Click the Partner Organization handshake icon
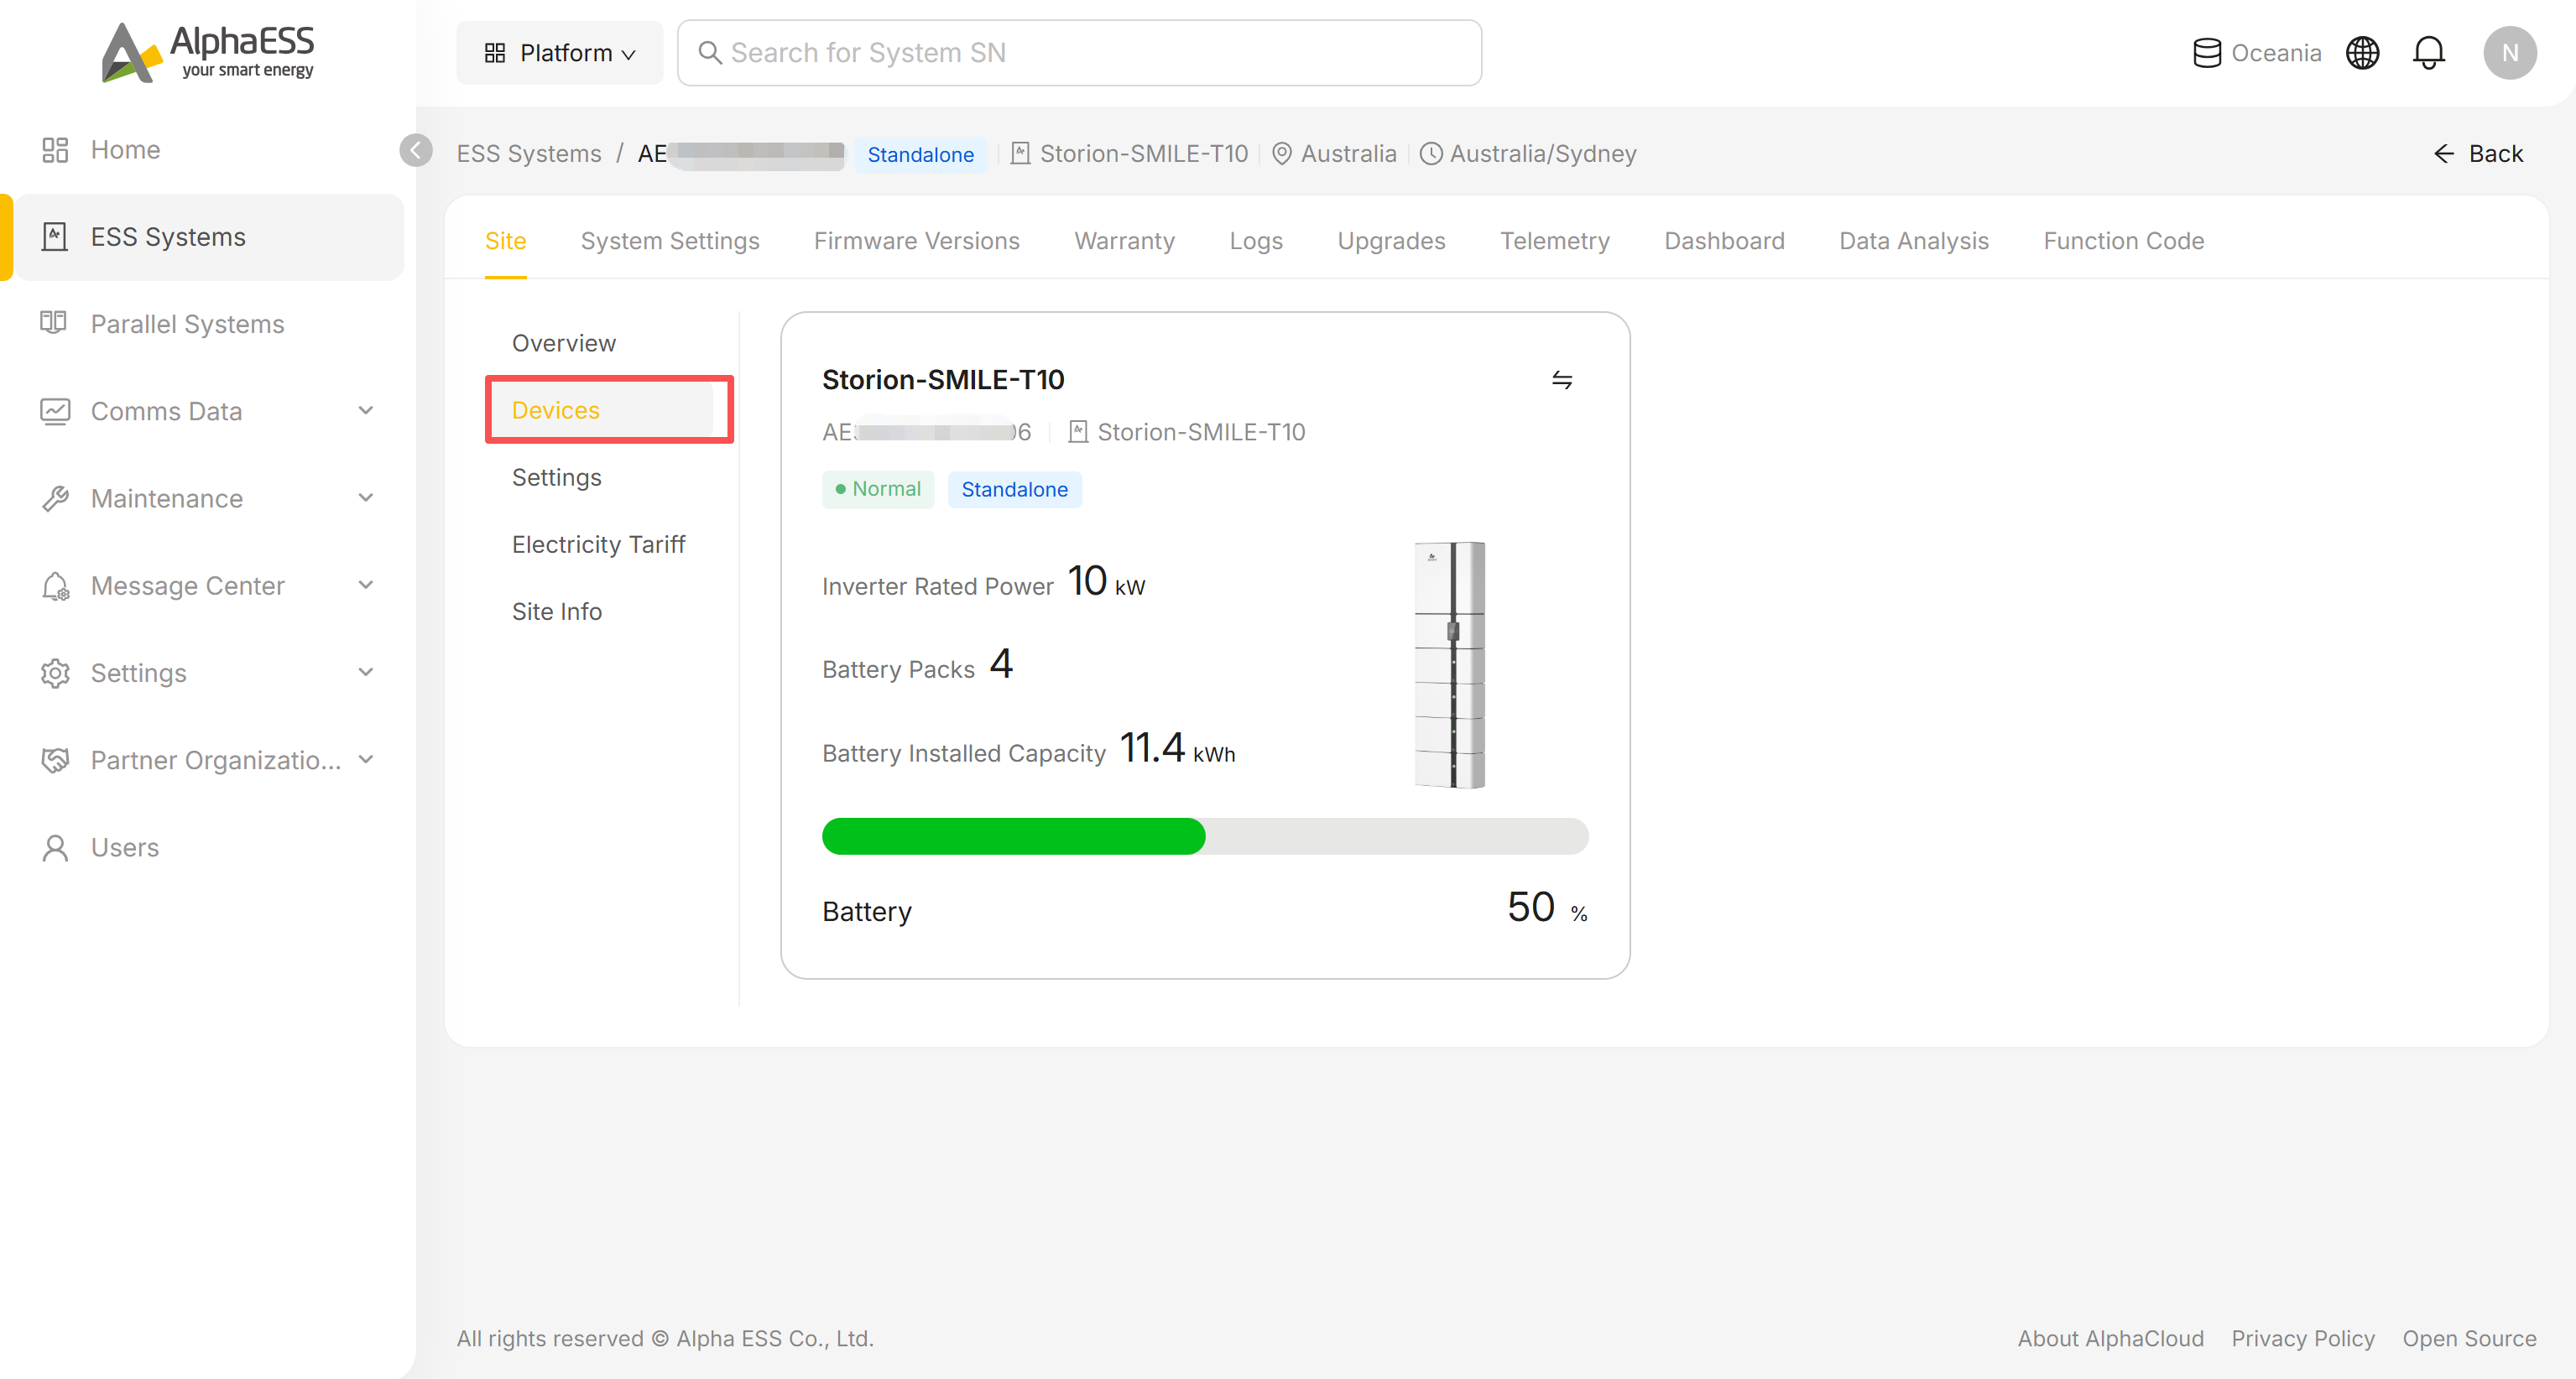 click(55, 760)
